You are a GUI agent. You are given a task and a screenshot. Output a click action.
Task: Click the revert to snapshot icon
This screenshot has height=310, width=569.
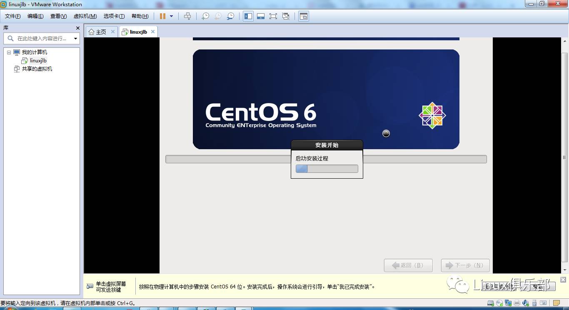(x=218, y=16)
